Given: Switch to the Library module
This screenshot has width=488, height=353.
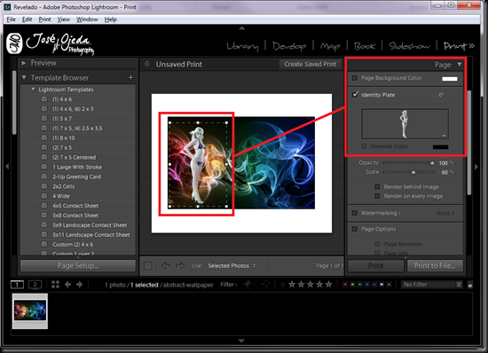Looking at the screenshot, I should pos(242,46).
